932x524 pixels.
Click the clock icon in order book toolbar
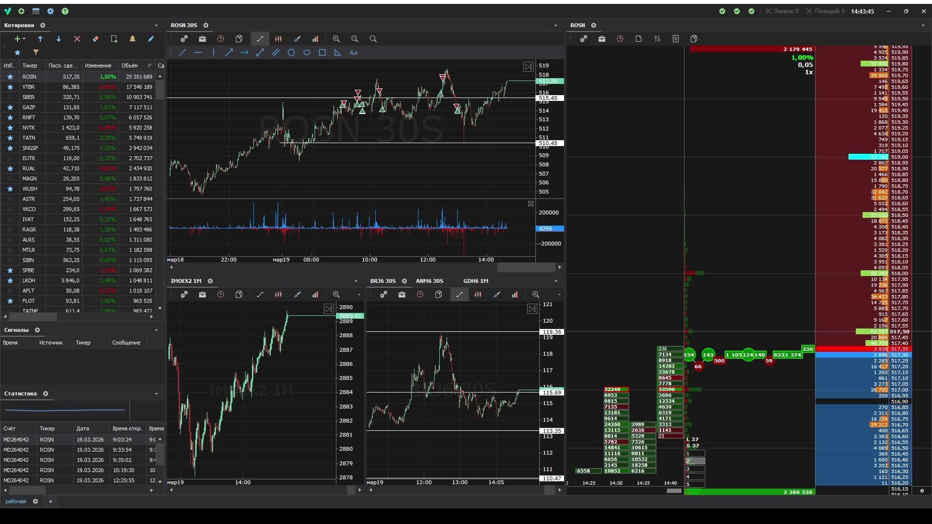(x=620, y=39)
